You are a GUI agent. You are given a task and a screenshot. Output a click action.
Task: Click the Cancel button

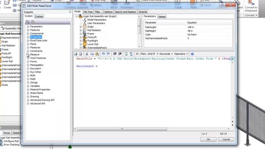click(226, 139)
